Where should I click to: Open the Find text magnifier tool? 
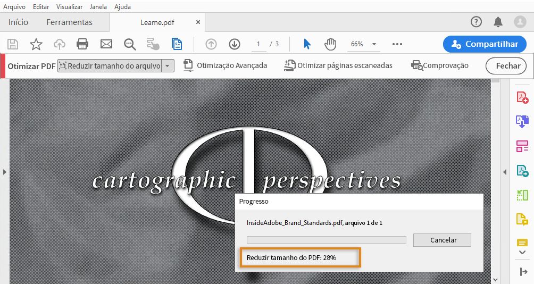130,44
